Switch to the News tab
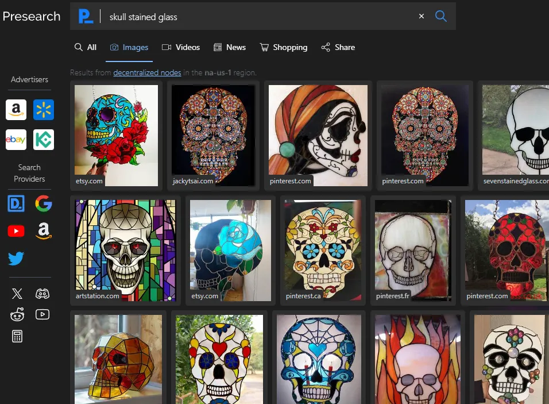This screenshot has height=404, width=549. click(x=229, y=47)
